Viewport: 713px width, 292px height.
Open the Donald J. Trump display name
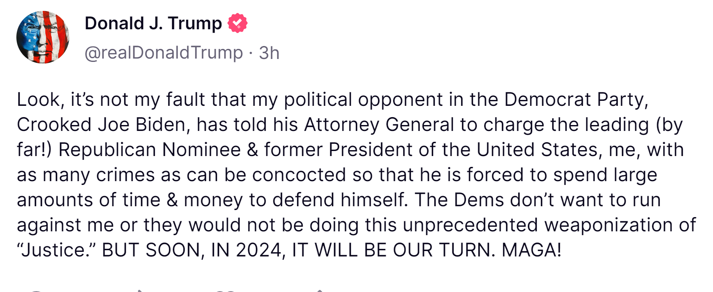click(153, 23)
